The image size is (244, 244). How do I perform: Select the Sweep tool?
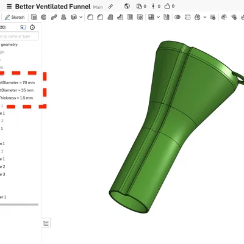(54, 17)
